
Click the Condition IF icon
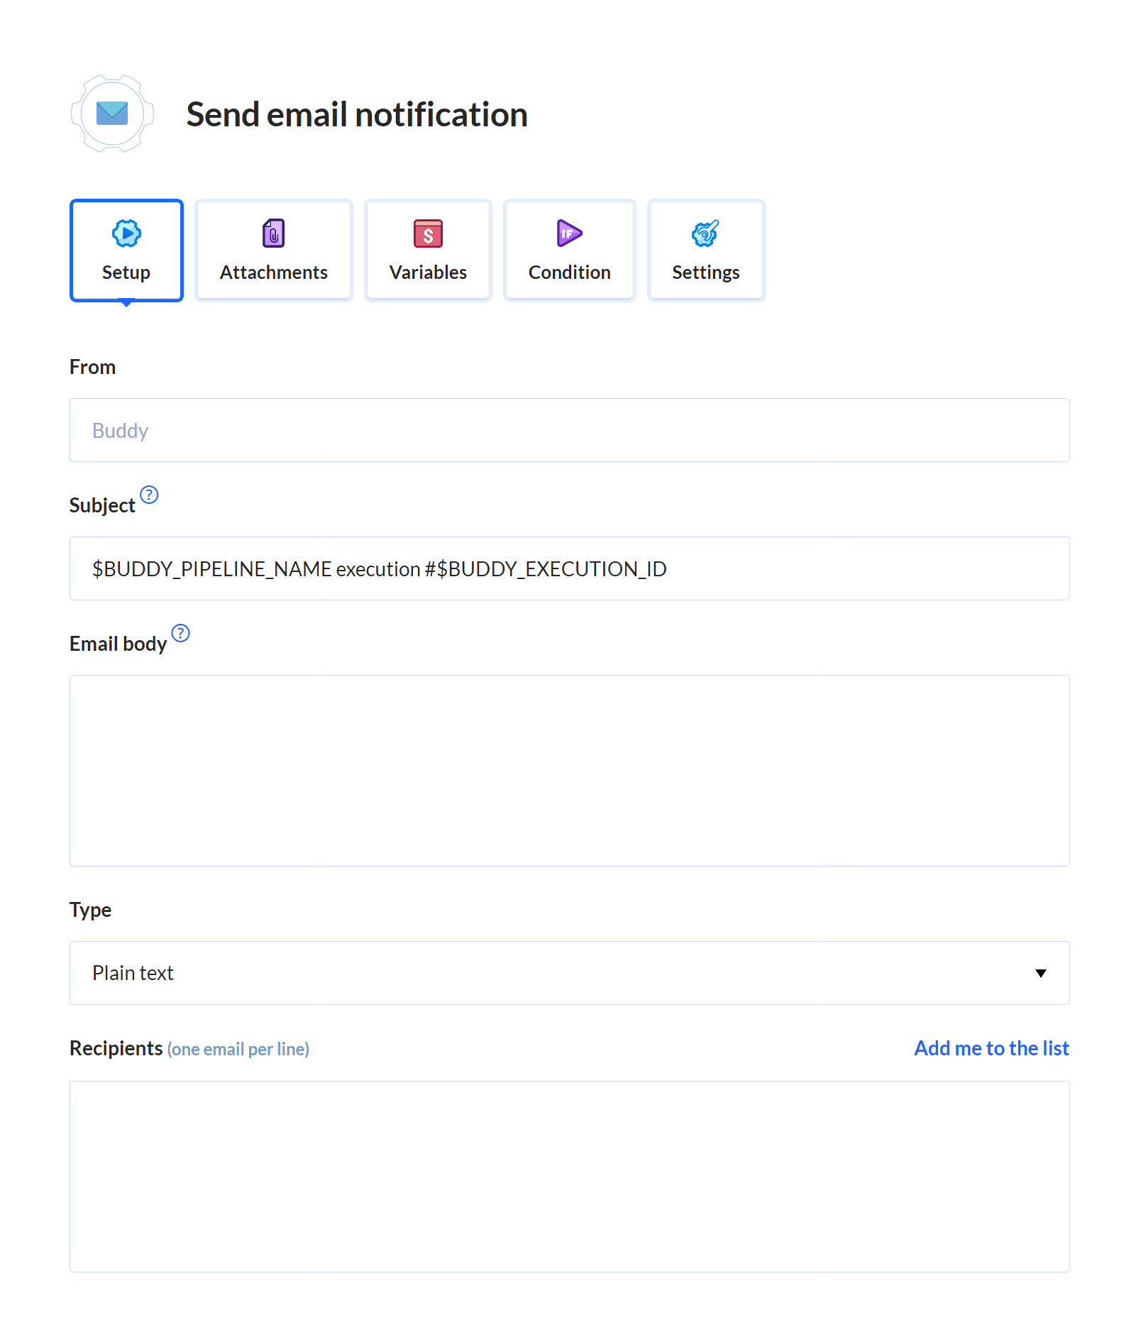coord(568,233)
